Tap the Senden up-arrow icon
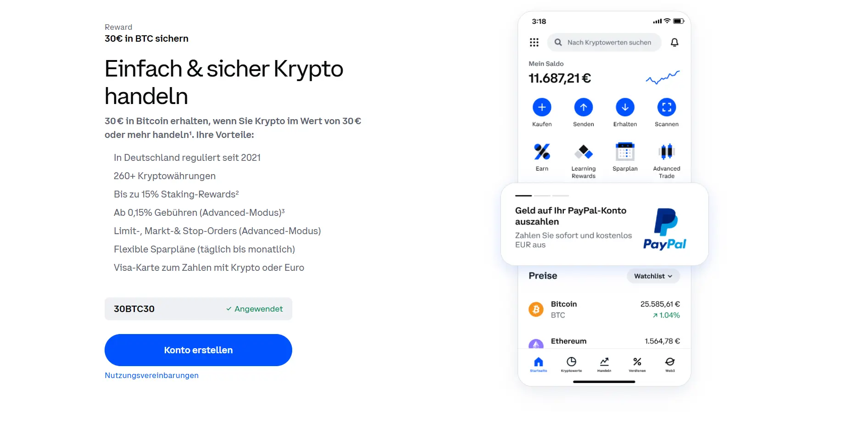 (x=584, y=107)
